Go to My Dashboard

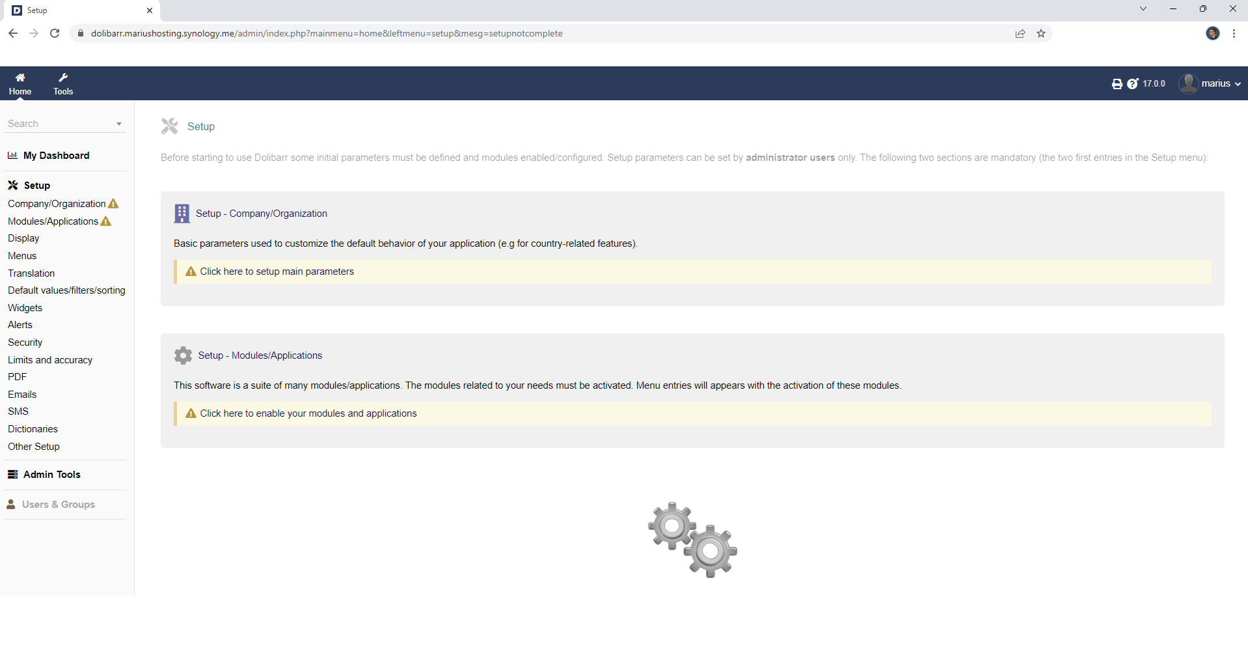[x=56, y=156]
